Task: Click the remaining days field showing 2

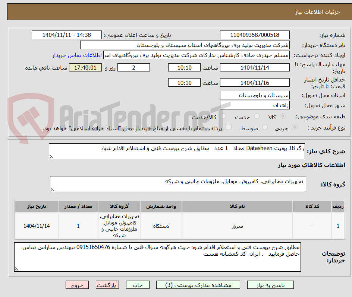Action: coord(133,67)
